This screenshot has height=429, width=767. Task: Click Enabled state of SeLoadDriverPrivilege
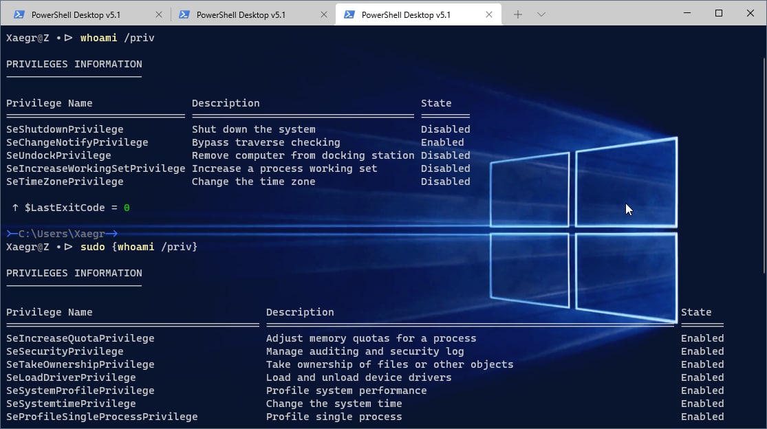(x=702, y=377)
